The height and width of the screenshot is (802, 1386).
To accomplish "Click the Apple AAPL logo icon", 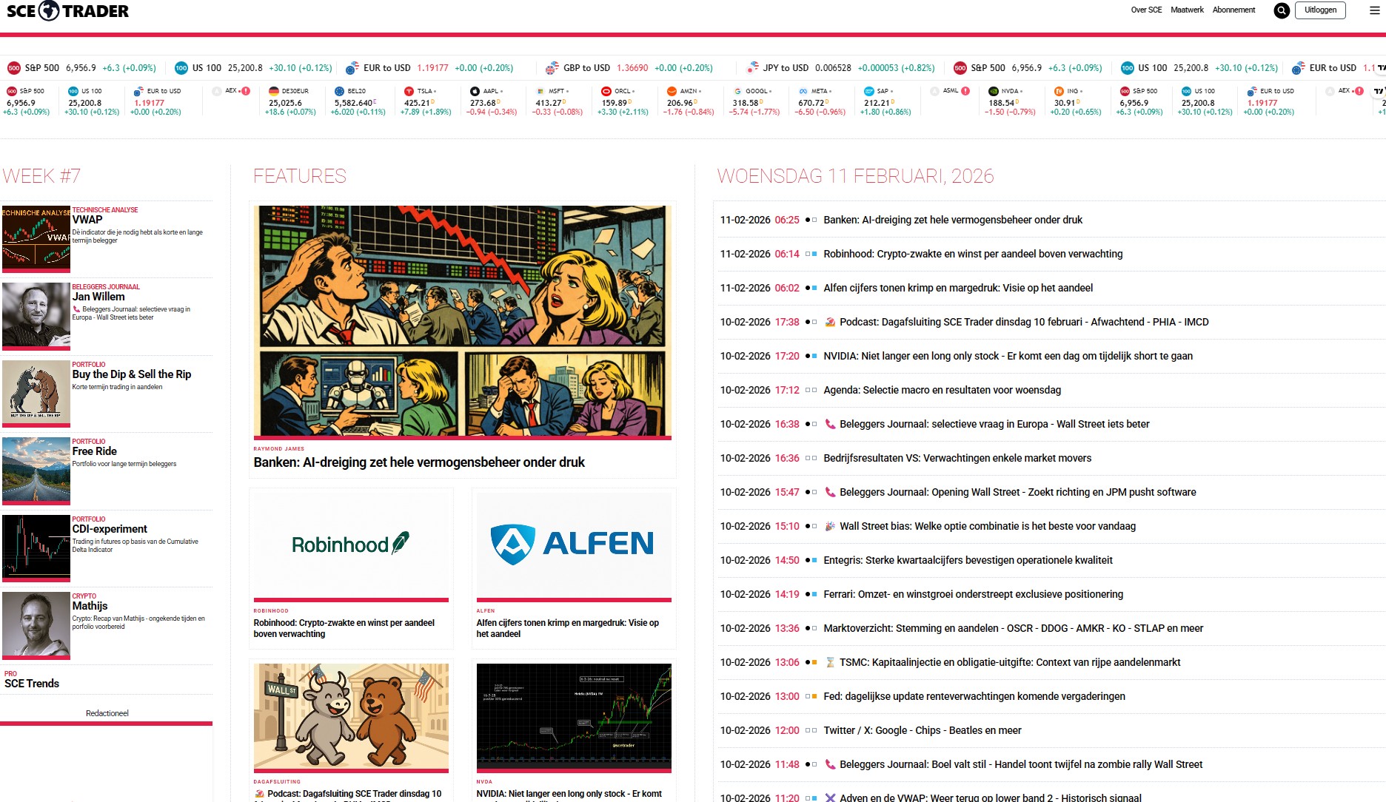I will click(x=475, y=91).
